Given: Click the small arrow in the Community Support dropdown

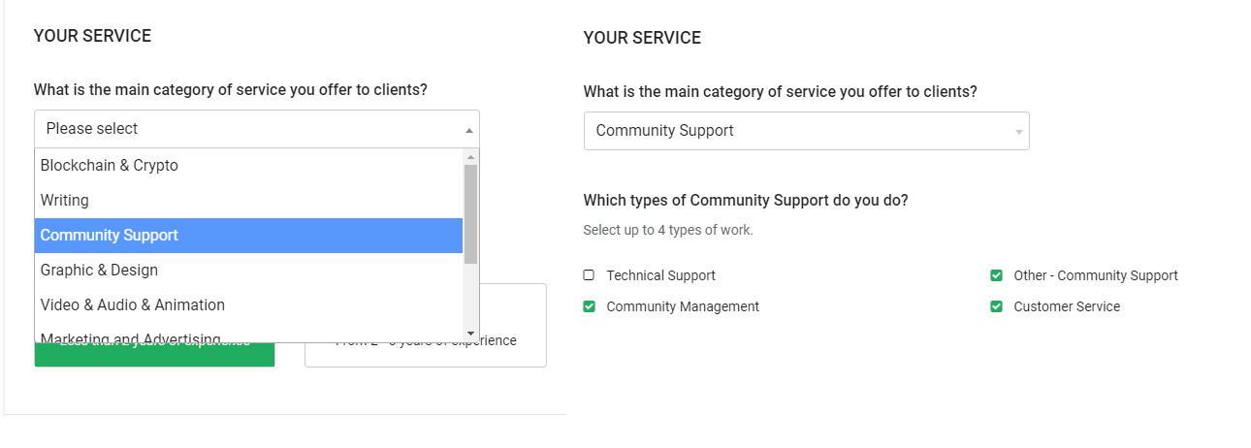Looking at the screenshot, I should [1018, 132].
